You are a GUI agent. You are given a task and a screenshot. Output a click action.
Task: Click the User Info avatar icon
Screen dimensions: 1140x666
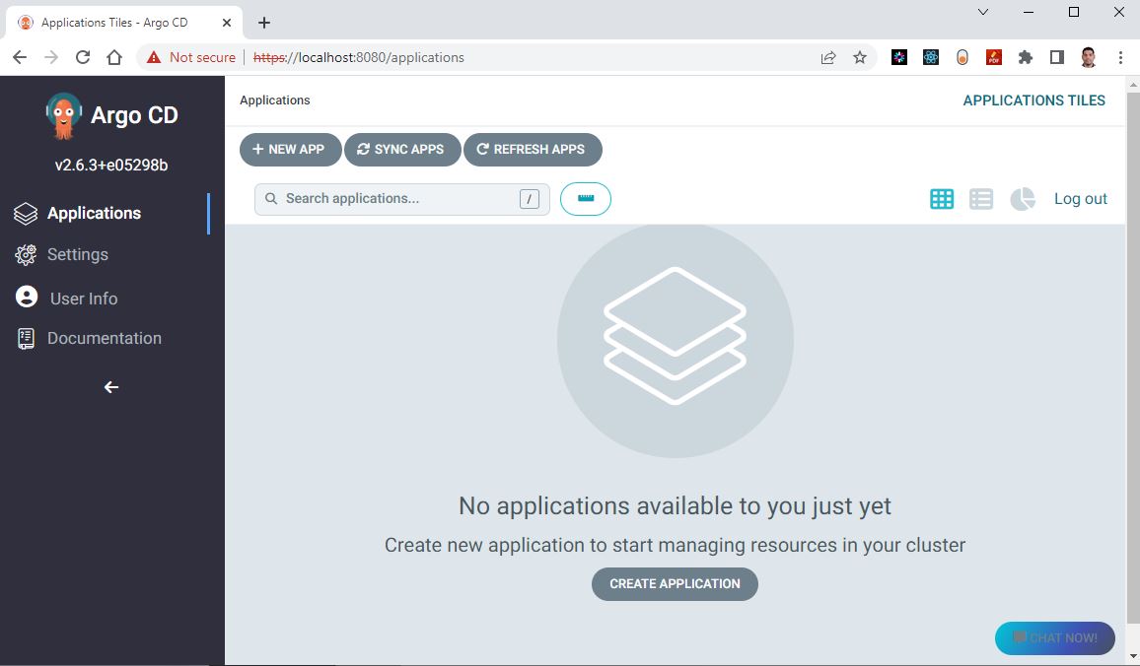pos(27,297)
